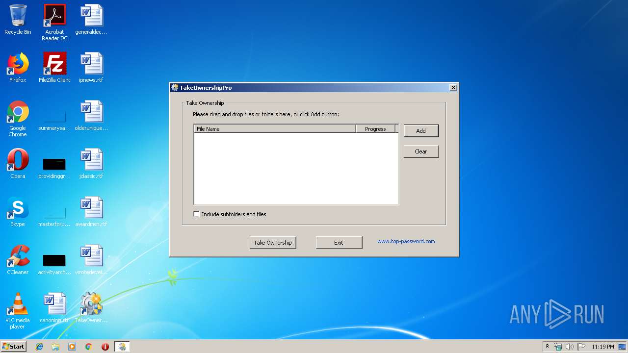Open Opera from the taskbar
This screenshot has height=353, width=628.
(x=105, y=347)
